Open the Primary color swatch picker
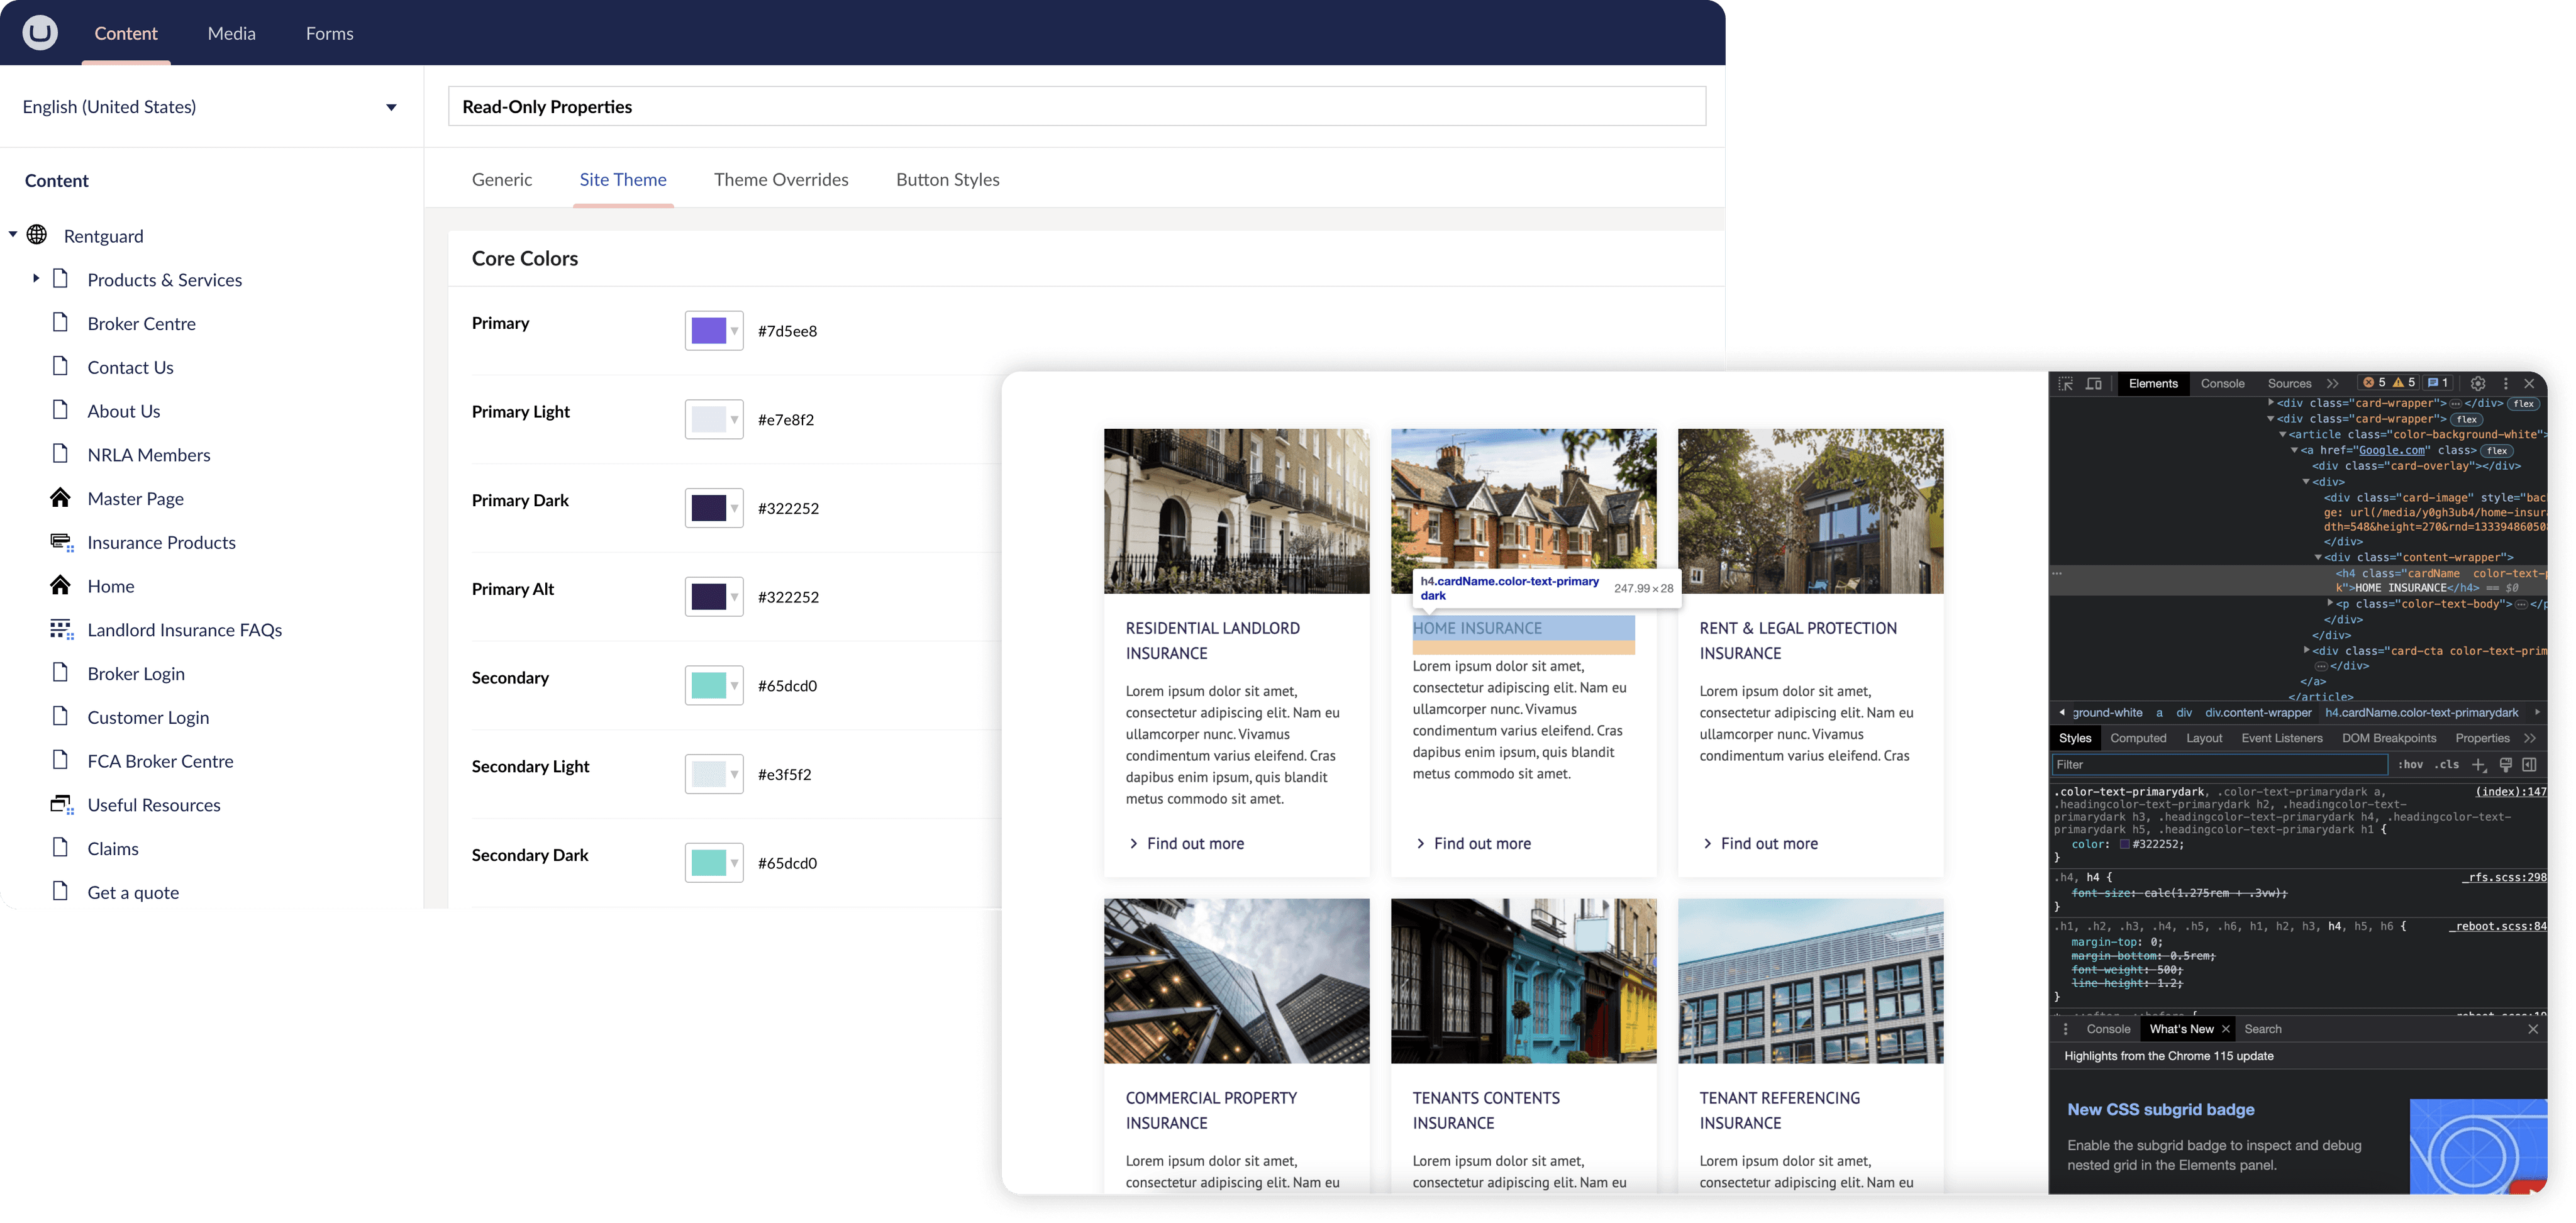Screen dimensions: 2576x1223 [x=713, y=331]
